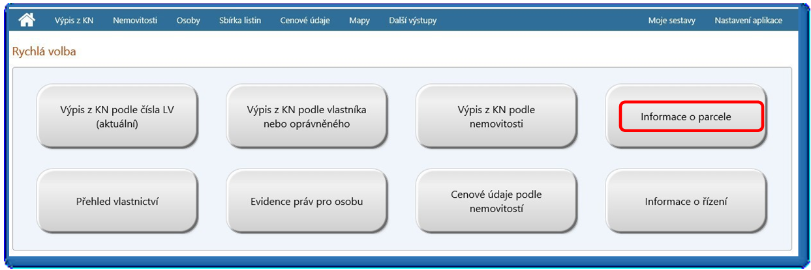Click Výpis z KN podle čísla LV (aktuální)
The width and height of the screenshot is (811, 270).
(x=117, y=116)
